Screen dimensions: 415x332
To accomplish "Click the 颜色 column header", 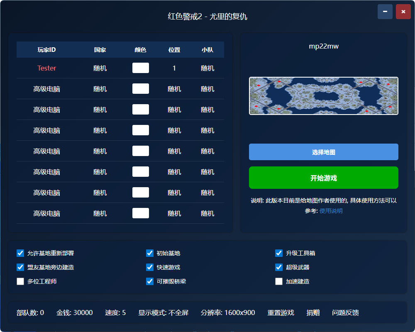I will pos(141,50).
